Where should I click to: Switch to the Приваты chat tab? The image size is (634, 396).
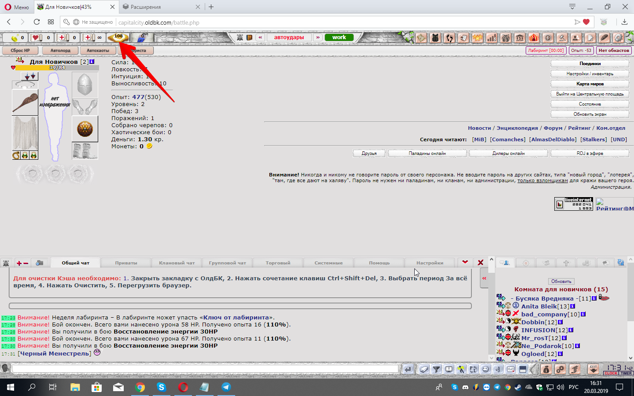click(126, 263)
